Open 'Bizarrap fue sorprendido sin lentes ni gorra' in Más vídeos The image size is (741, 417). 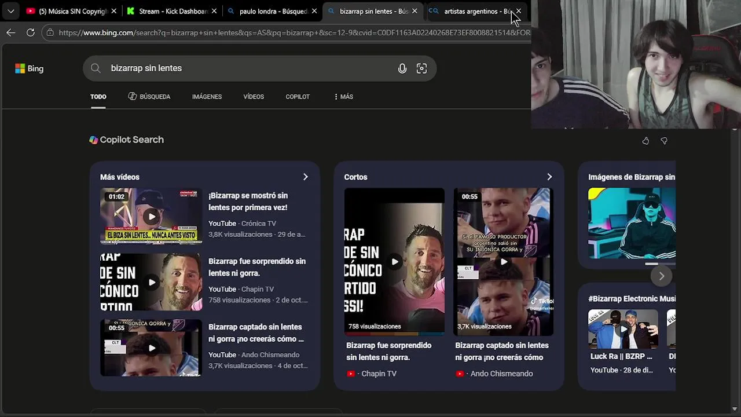(257, 267)
